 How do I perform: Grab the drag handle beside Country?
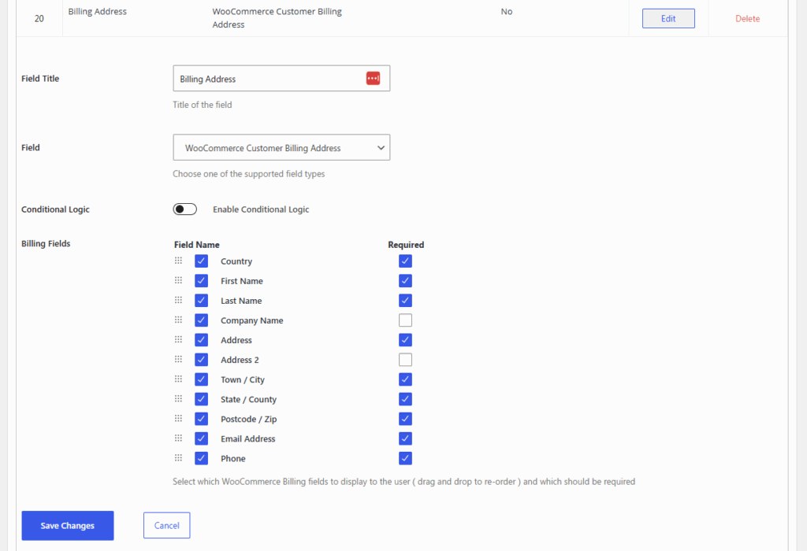coord(178,261)
